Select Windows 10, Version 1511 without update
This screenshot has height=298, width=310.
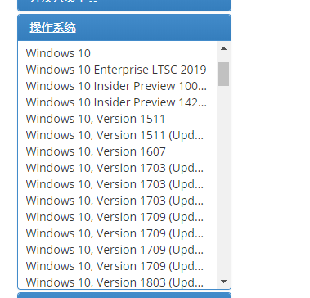point(118,119)
